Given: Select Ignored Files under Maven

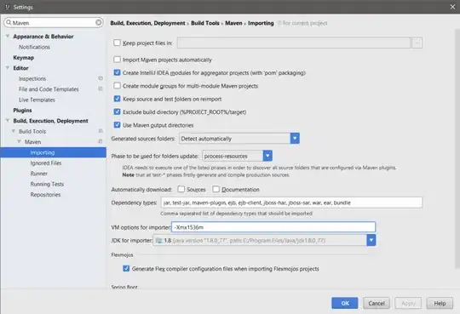Looking at the screenshot, I should 46,163.
